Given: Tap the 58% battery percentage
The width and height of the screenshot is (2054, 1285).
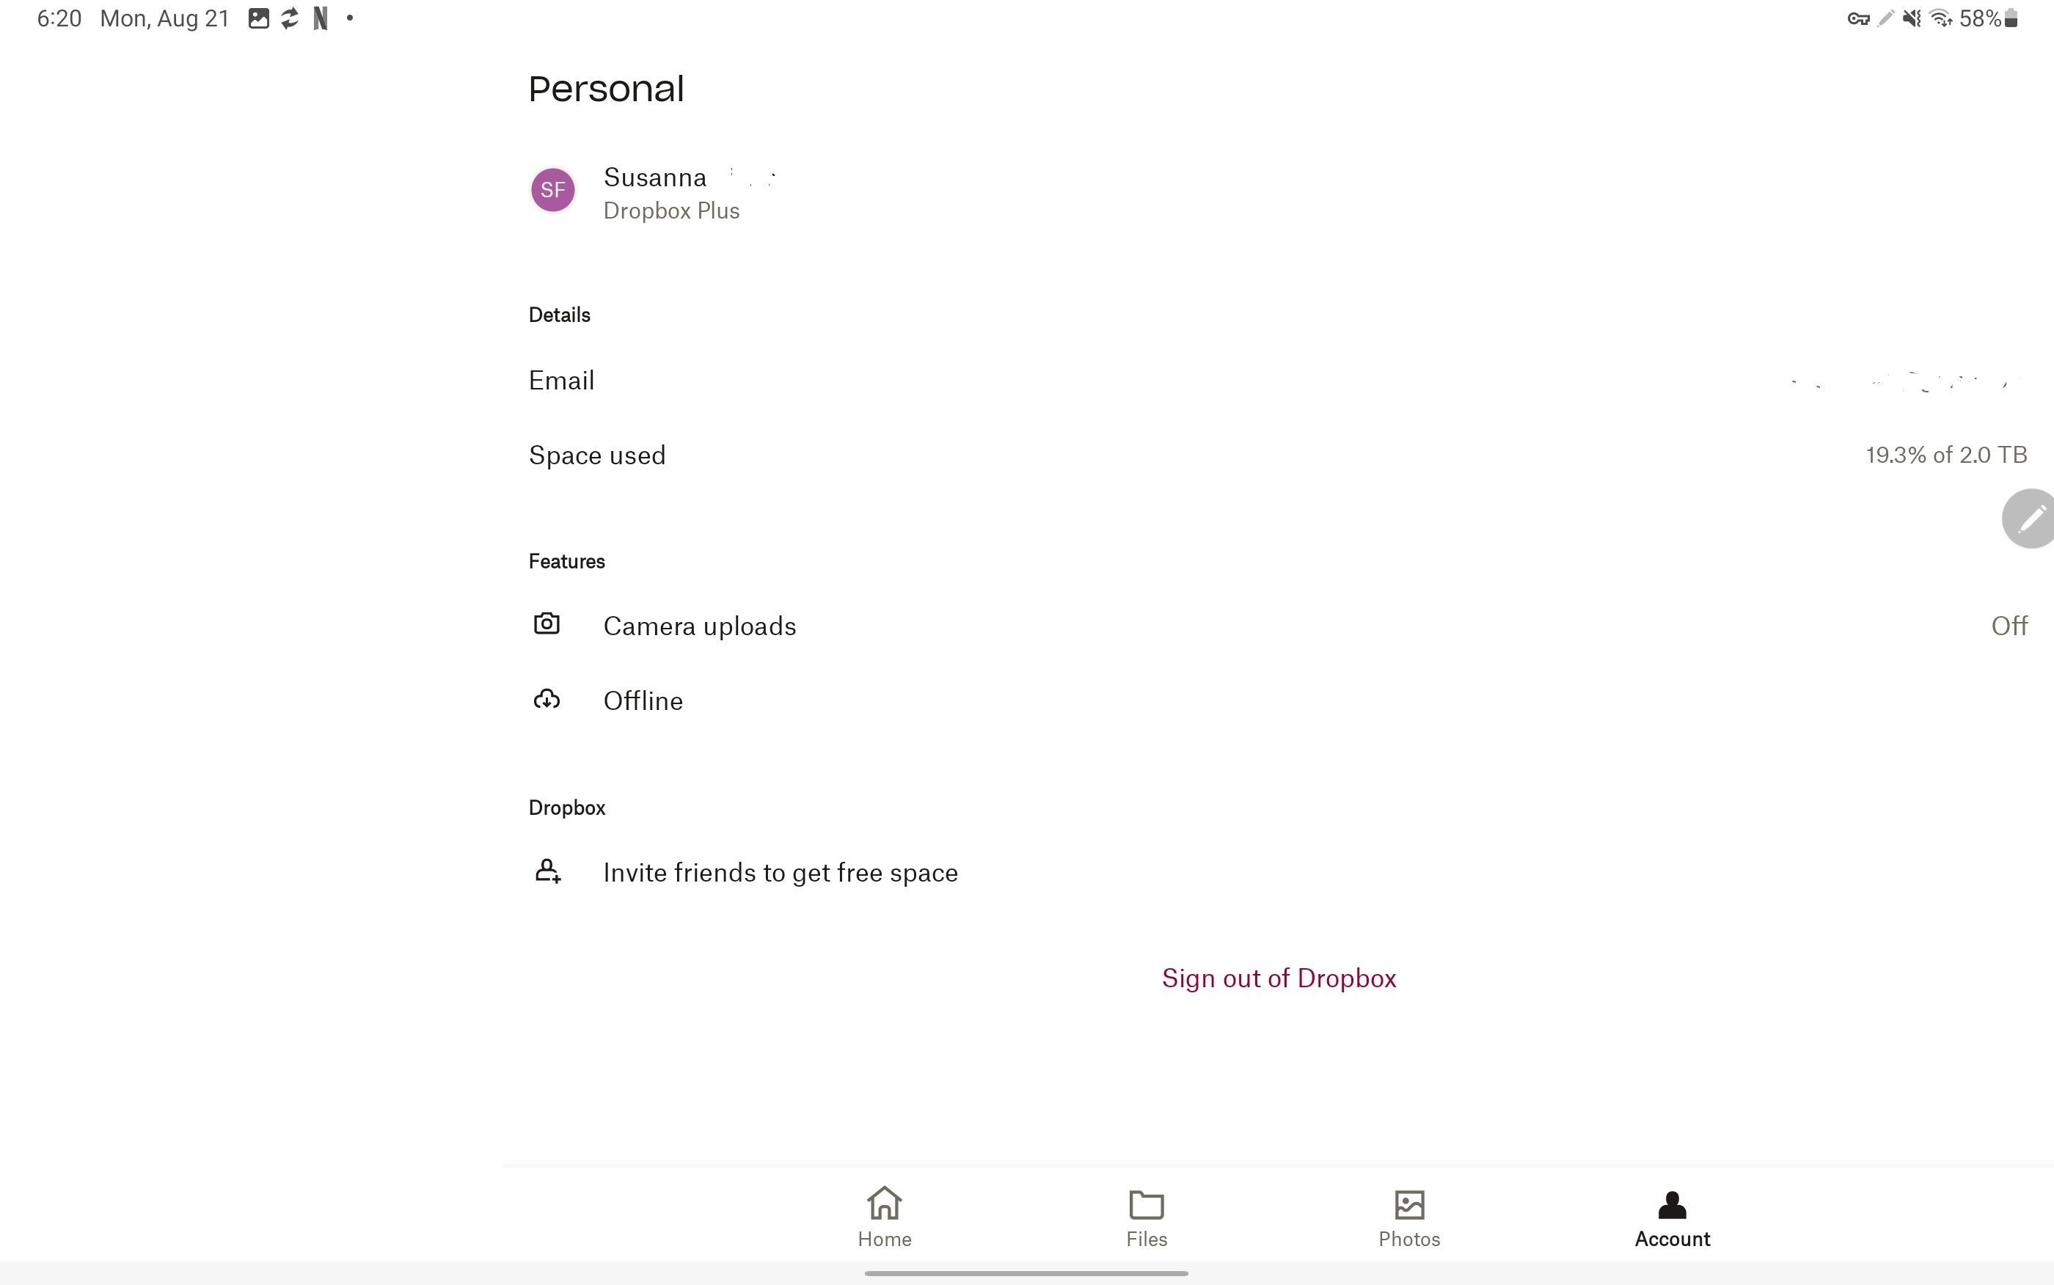Looking at the screenshot, I should click(x=1980, y=18).
